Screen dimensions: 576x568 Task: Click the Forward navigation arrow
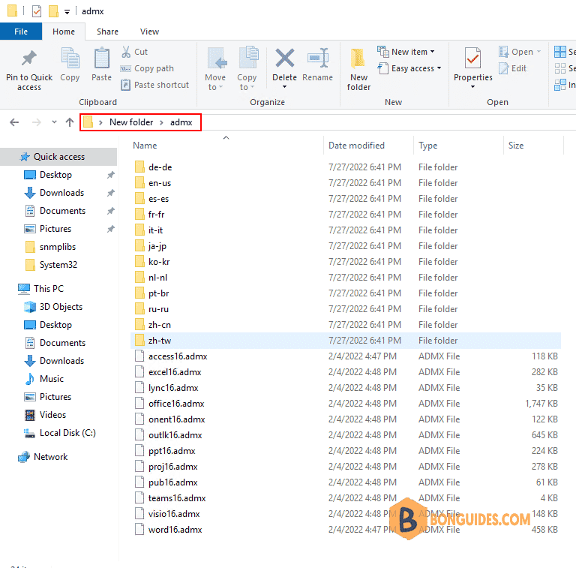(x=36, y=122)
